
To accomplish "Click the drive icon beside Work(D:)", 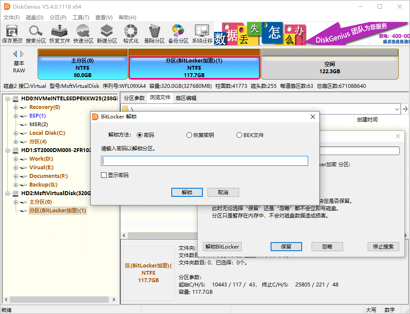I will pos(24,159).
